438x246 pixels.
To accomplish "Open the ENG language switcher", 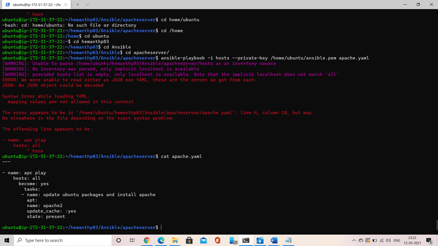I will pyautogui.click(x=397, y=241).
